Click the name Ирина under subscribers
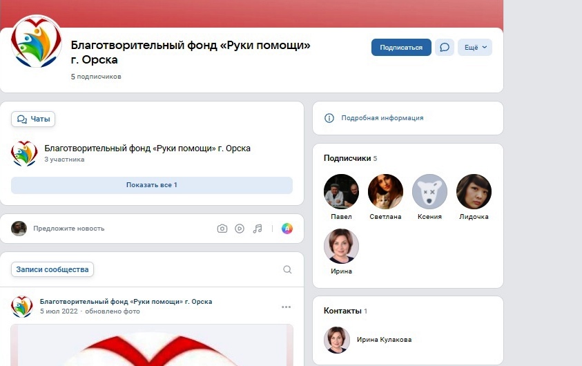This screenshot has height=366, width=582. click(342, 271)
